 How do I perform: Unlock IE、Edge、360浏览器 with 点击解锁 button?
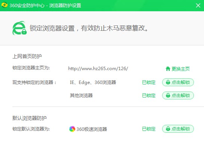[178, 82]
